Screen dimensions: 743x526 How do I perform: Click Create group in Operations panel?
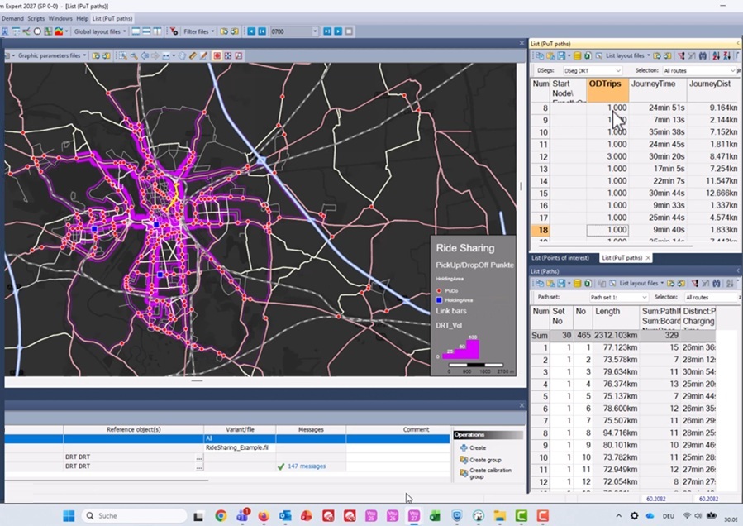(x=480, y=460)
